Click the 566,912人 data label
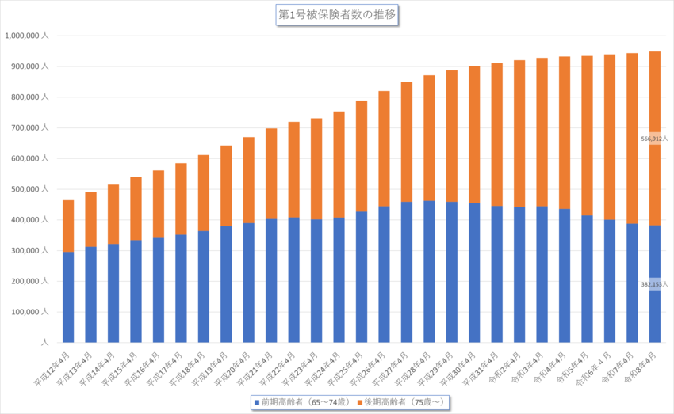This screenshot has height=414, width=674. pos(655,138)
